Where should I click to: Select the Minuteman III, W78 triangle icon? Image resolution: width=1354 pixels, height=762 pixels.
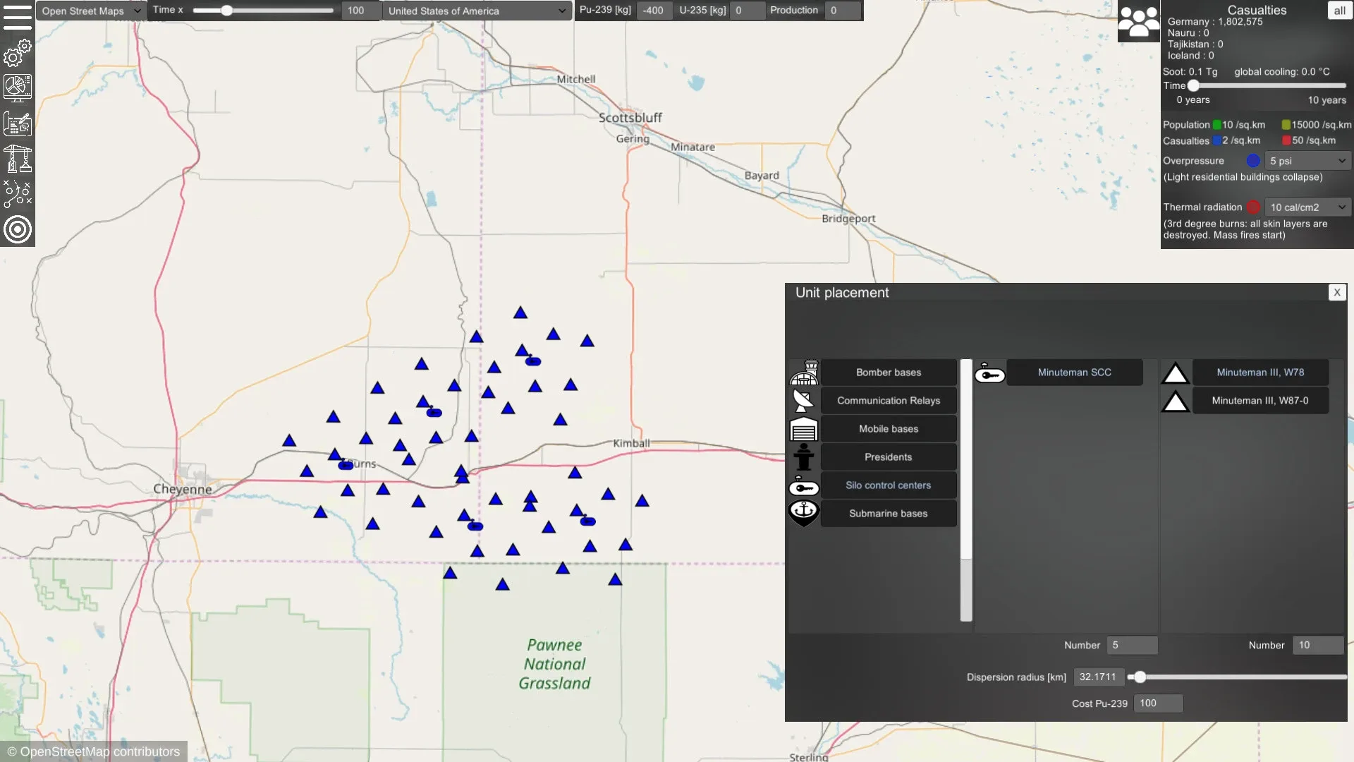click(1175, 373)
